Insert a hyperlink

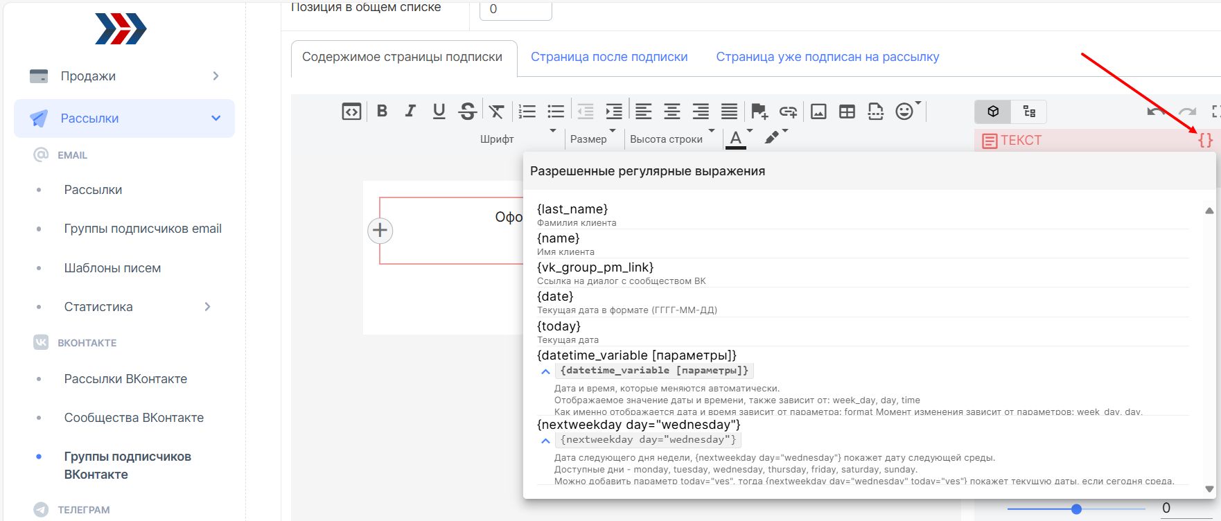coord(788,112)
